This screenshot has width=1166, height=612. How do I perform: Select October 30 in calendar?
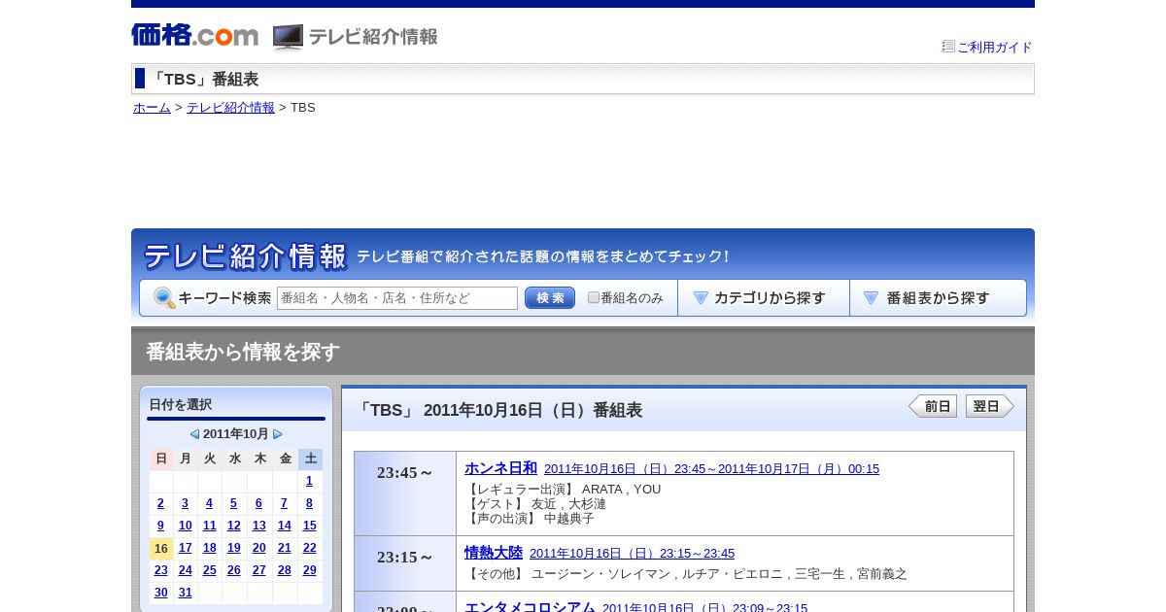(160, 593)
